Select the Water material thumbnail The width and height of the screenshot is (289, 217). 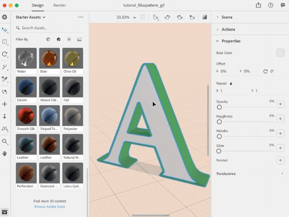coord(26,58)
